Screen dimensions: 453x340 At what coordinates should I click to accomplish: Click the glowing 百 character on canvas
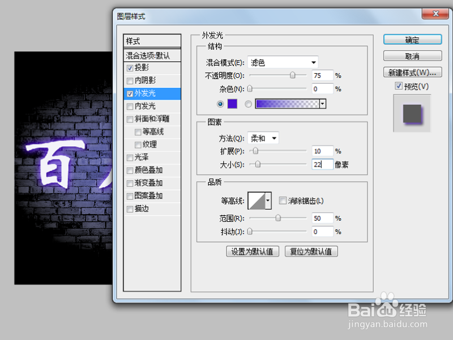(x=55, y=165)
